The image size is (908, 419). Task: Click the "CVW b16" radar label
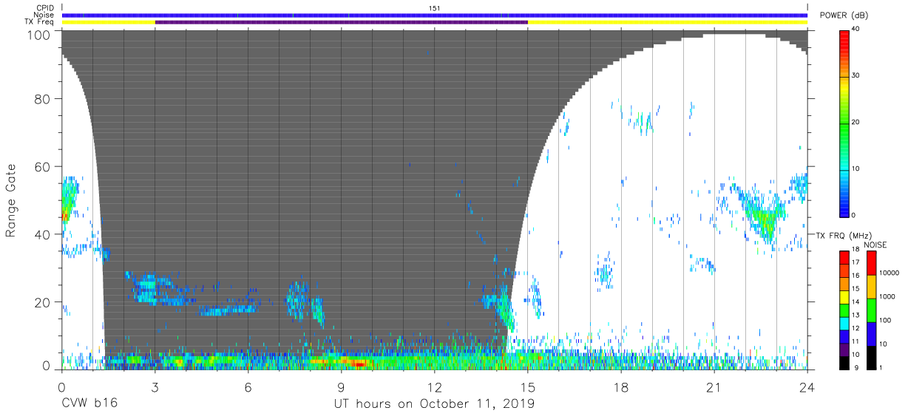point(89,404)
